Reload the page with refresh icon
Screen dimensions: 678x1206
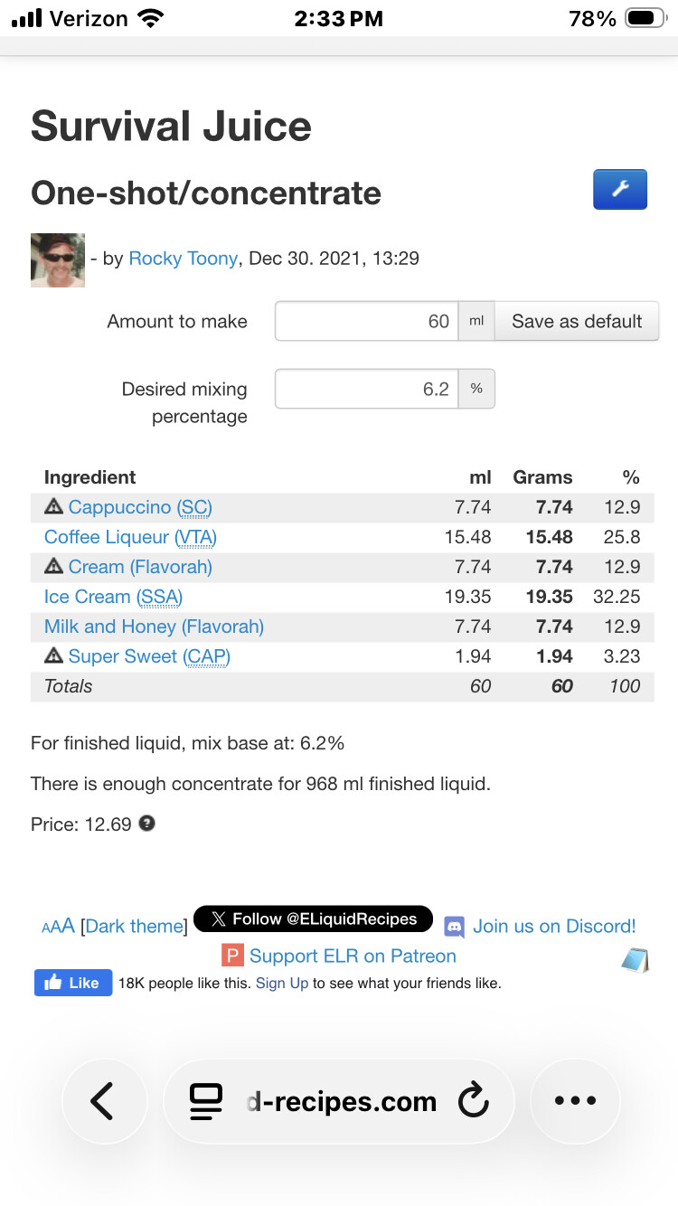473,1100
